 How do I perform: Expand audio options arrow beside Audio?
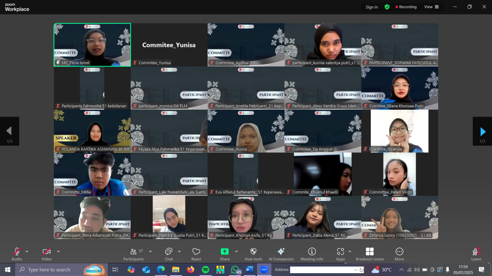tap(27, 251)
